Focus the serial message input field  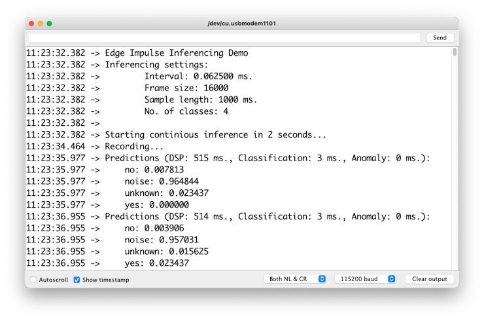pyautogui.click(x=224, y=38)
